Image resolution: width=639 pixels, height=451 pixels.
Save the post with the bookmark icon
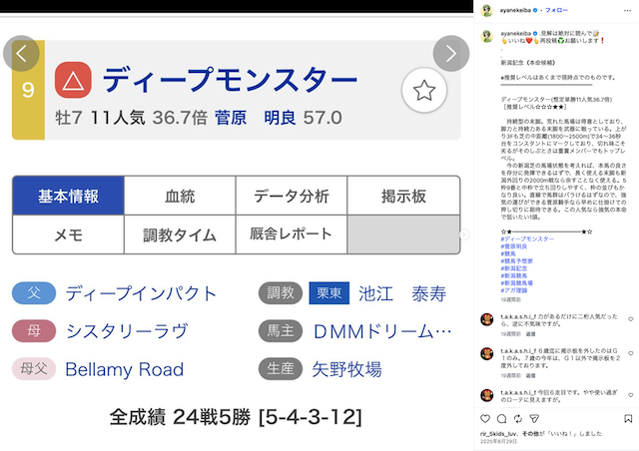[626, 419]
